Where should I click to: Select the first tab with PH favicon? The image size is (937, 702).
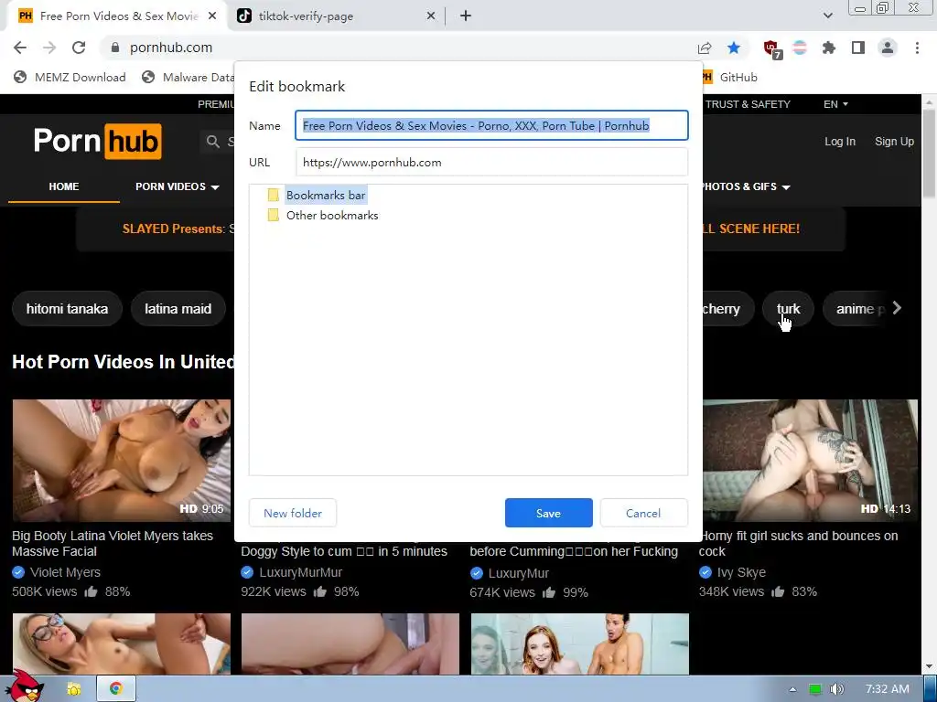(x=116, y=16)
